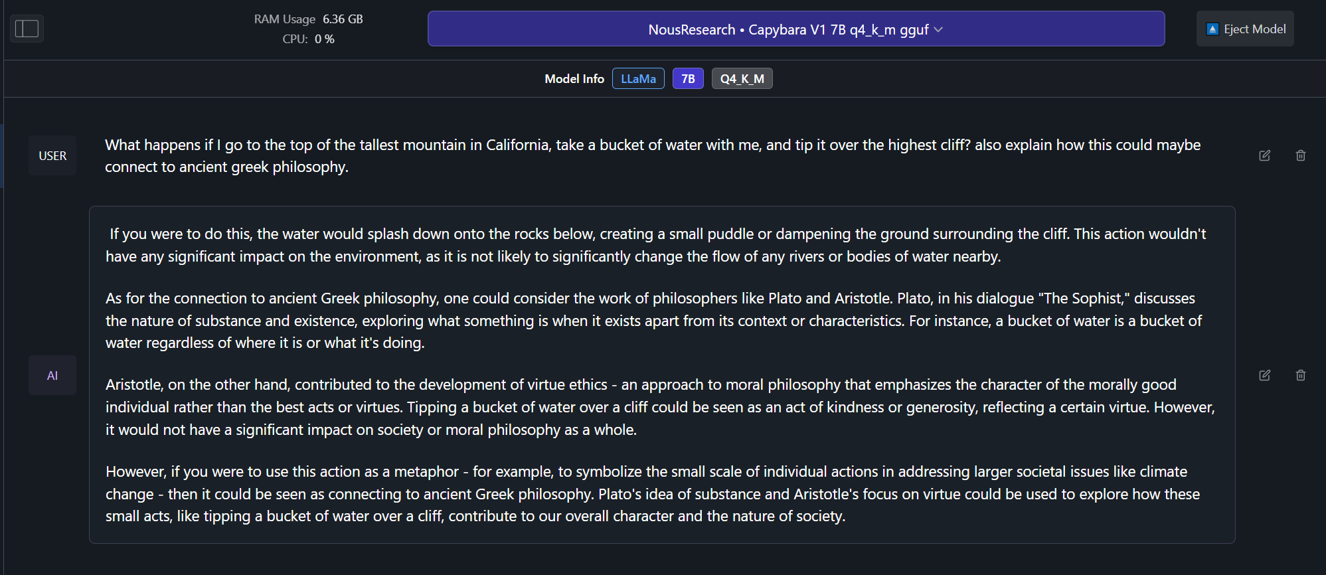Click the Q4_K_M quantization badge
This screenshot has width=1326, height=575.
[742, 78]
